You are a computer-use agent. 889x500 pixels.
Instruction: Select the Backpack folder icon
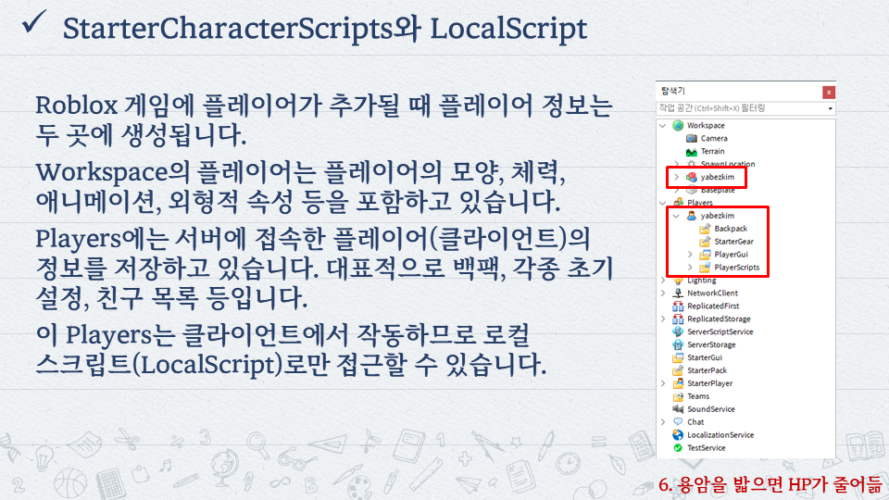pos(705,229)
